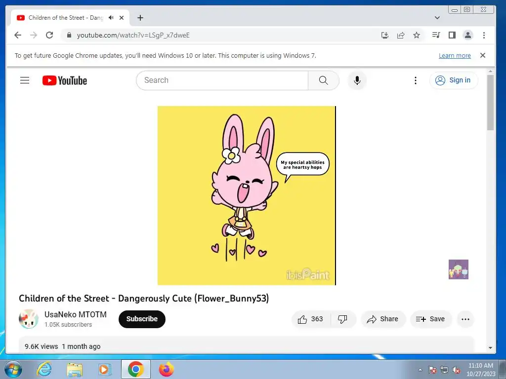Open the Chrome profile avatar menu
Image resolution: width=506 pixels, height=379 pixels.
coord(467,35)
